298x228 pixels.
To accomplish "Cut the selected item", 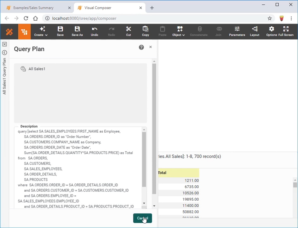I will (128, 31).
